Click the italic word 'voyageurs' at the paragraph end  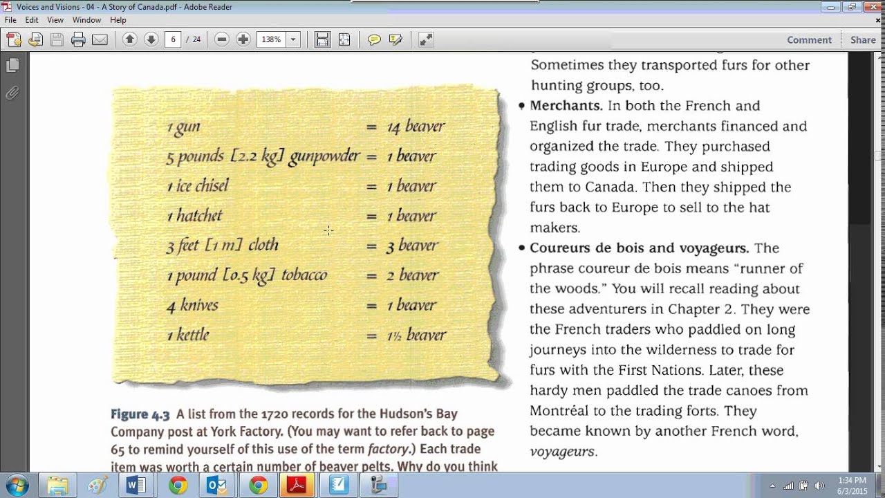[562, 452]
